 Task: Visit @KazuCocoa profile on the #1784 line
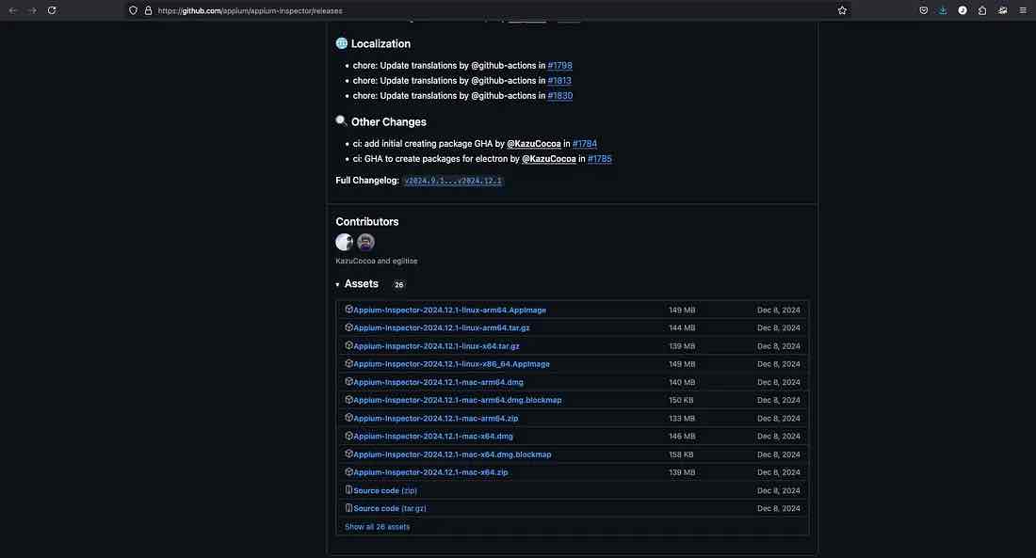click(533, 143)
